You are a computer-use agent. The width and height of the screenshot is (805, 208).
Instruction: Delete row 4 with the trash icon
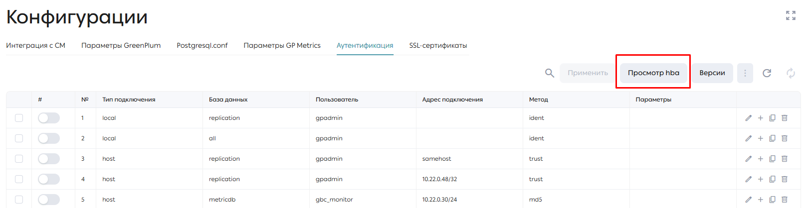pos(784,179)
